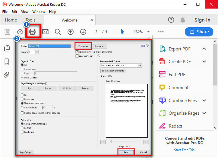
Task: Select Landscape orientation radio button
Action: (x=22, y=132)
